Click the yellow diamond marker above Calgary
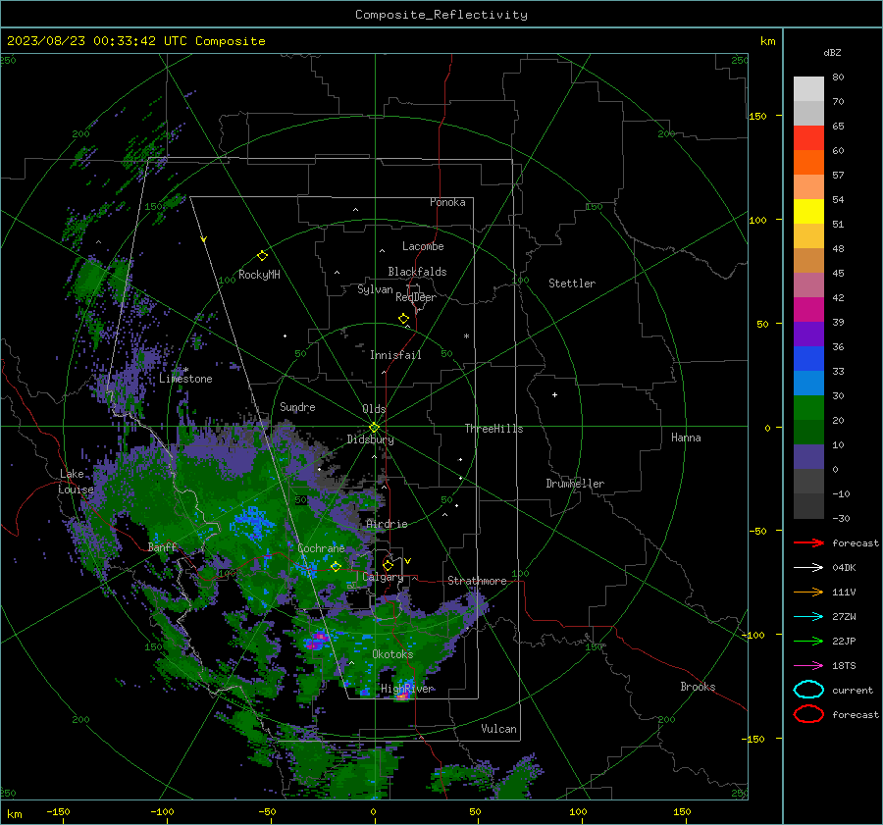 point(388,565)
